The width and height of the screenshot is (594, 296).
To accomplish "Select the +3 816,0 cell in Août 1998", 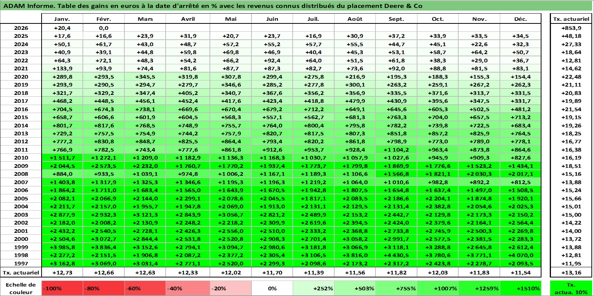I will point(355,255).
